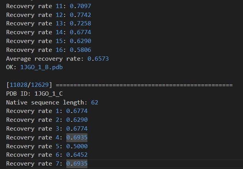The height and width of the screenshot is (169, 243).
Task: Click value 0.7258 on Recovery rate 13
Action: [80, 23]
